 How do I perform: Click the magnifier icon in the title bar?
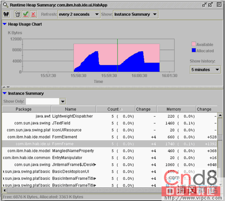click(6, 5)
